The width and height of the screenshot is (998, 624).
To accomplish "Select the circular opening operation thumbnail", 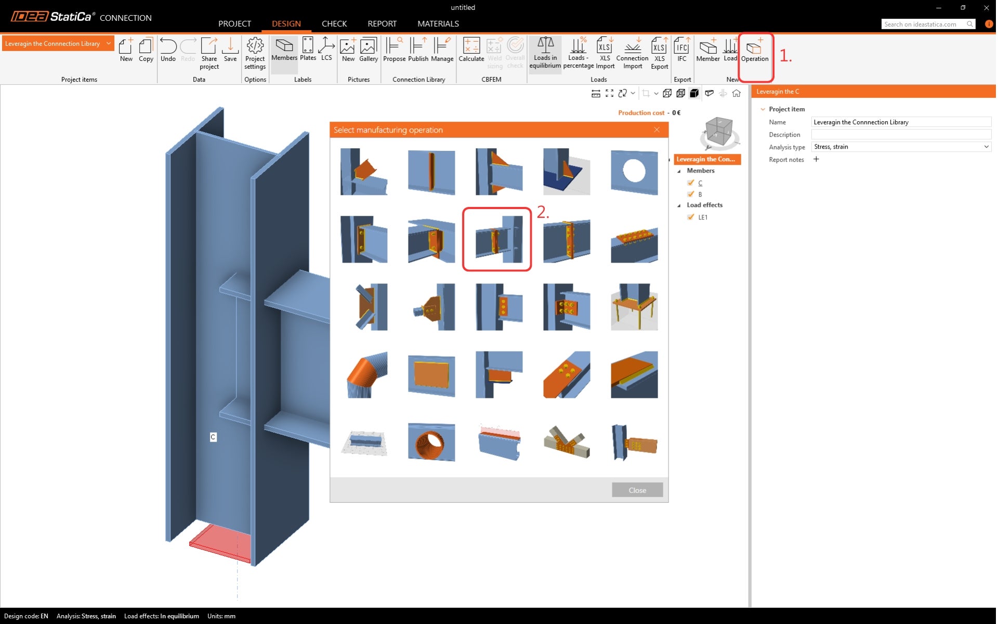I will point(634,172).
